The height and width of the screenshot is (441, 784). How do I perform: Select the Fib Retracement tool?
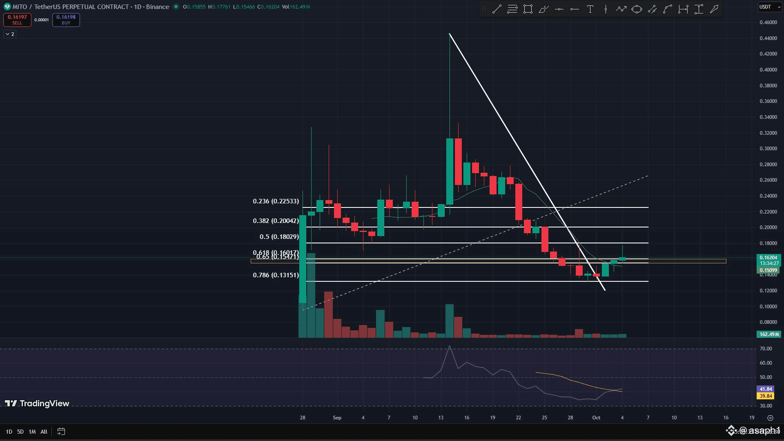point(512,9)
